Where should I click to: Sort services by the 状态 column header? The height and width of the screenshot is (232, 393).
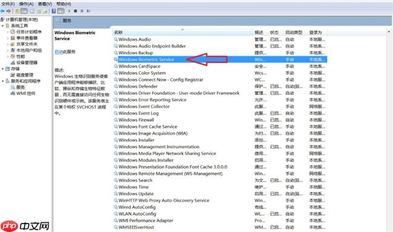click(276, 32)
